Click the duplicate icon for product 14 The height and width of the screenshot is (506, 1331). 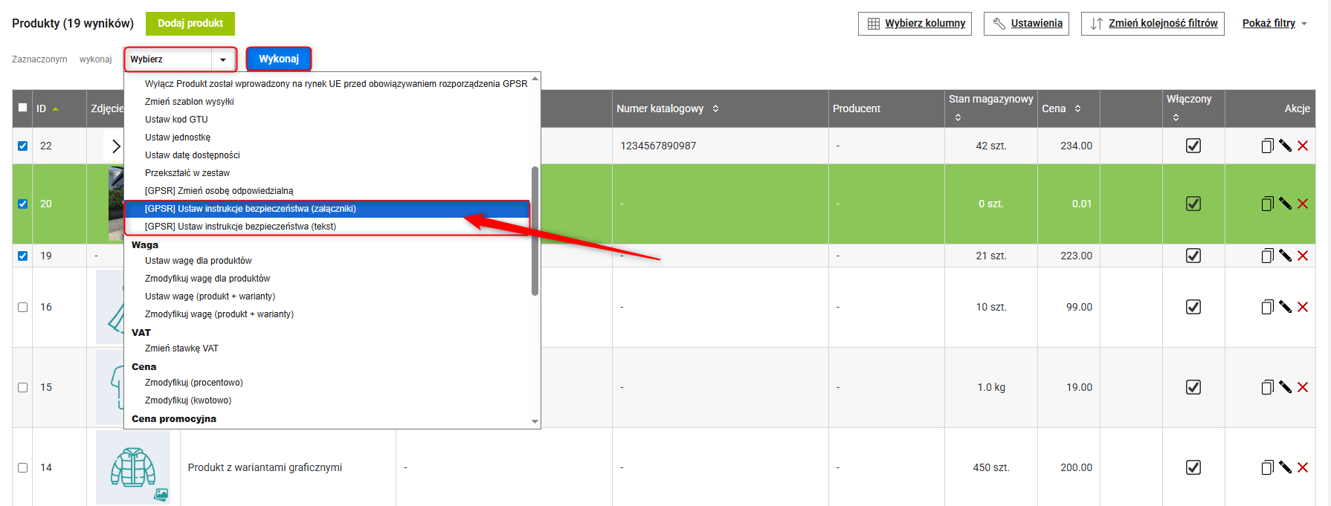[1267, 467]
